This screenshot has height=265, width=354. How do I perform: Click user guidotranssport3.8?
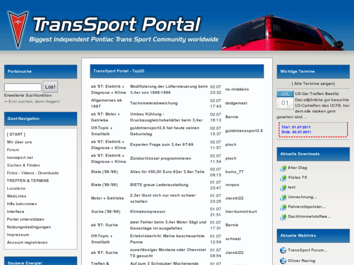244,131
